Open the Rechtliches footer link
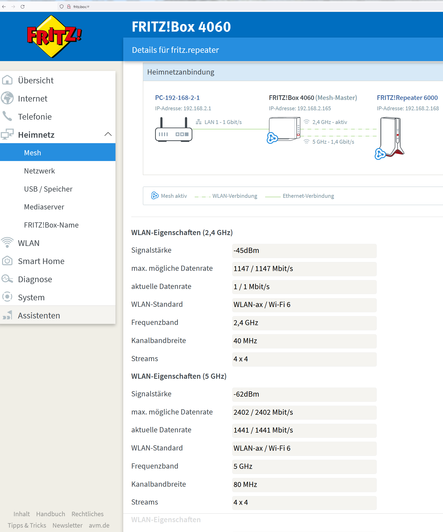Viewport: 443px width, 532px height. (88, 514)
